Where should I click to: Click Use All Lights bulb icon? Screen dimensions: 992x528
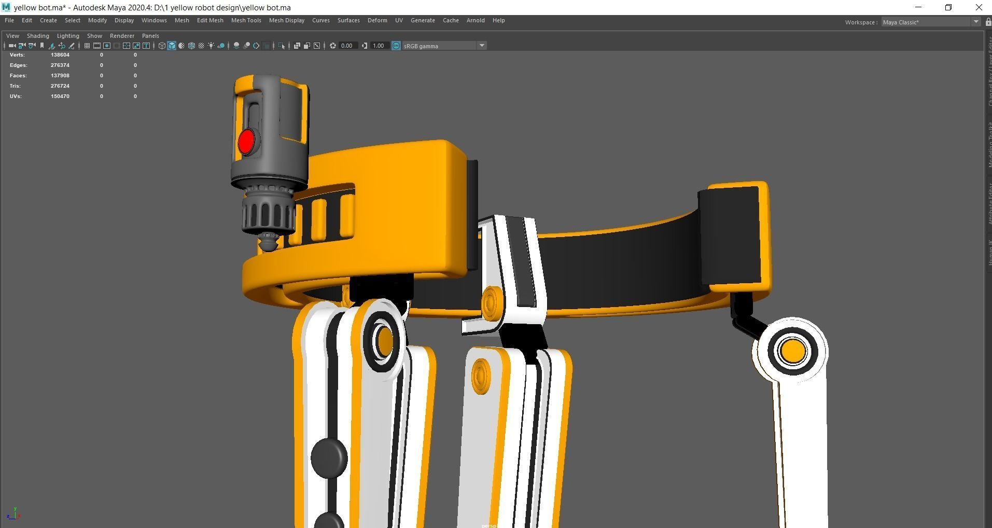[x=211, y=46]
